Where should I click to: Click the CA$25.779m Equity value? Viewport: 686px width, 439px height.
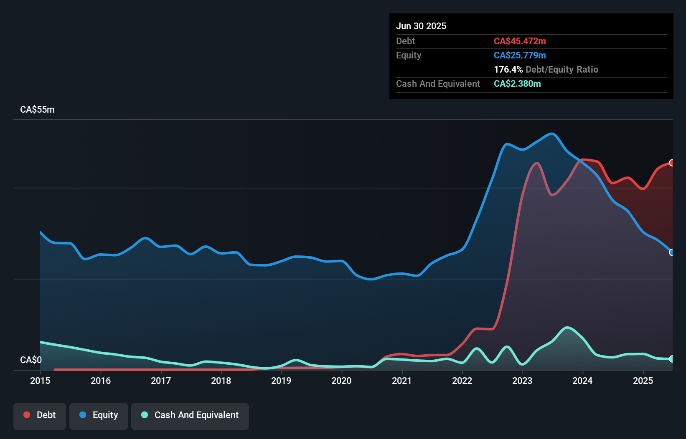coord(519,55)
